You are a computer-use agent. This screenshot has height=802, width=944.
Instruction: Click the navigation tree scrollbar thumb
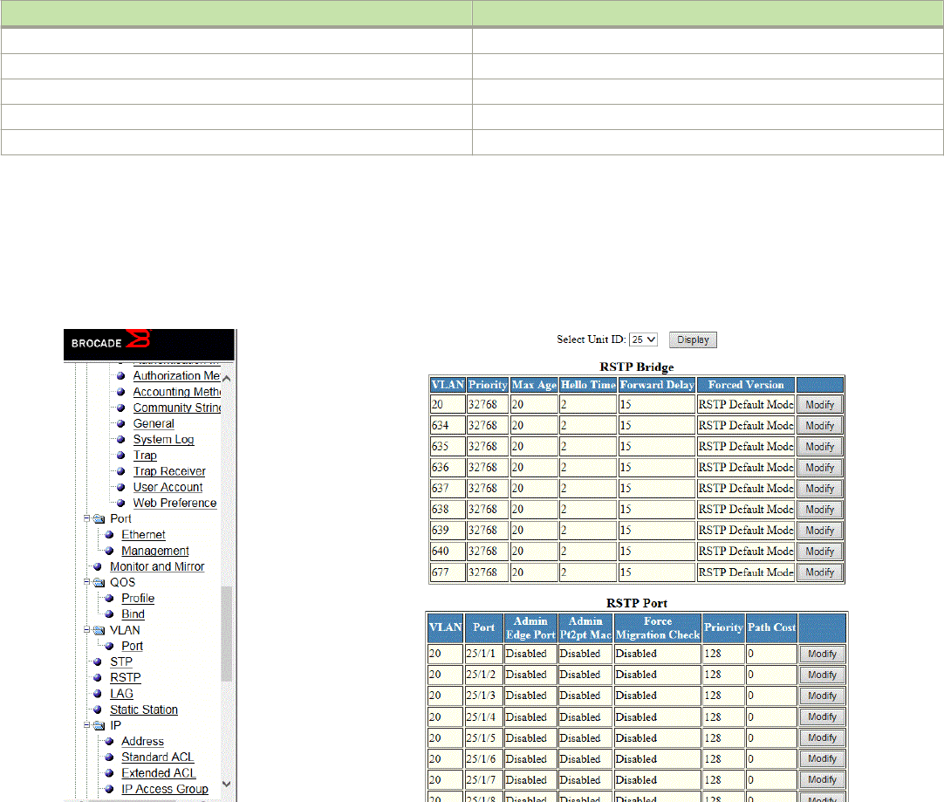click(226, 634)
